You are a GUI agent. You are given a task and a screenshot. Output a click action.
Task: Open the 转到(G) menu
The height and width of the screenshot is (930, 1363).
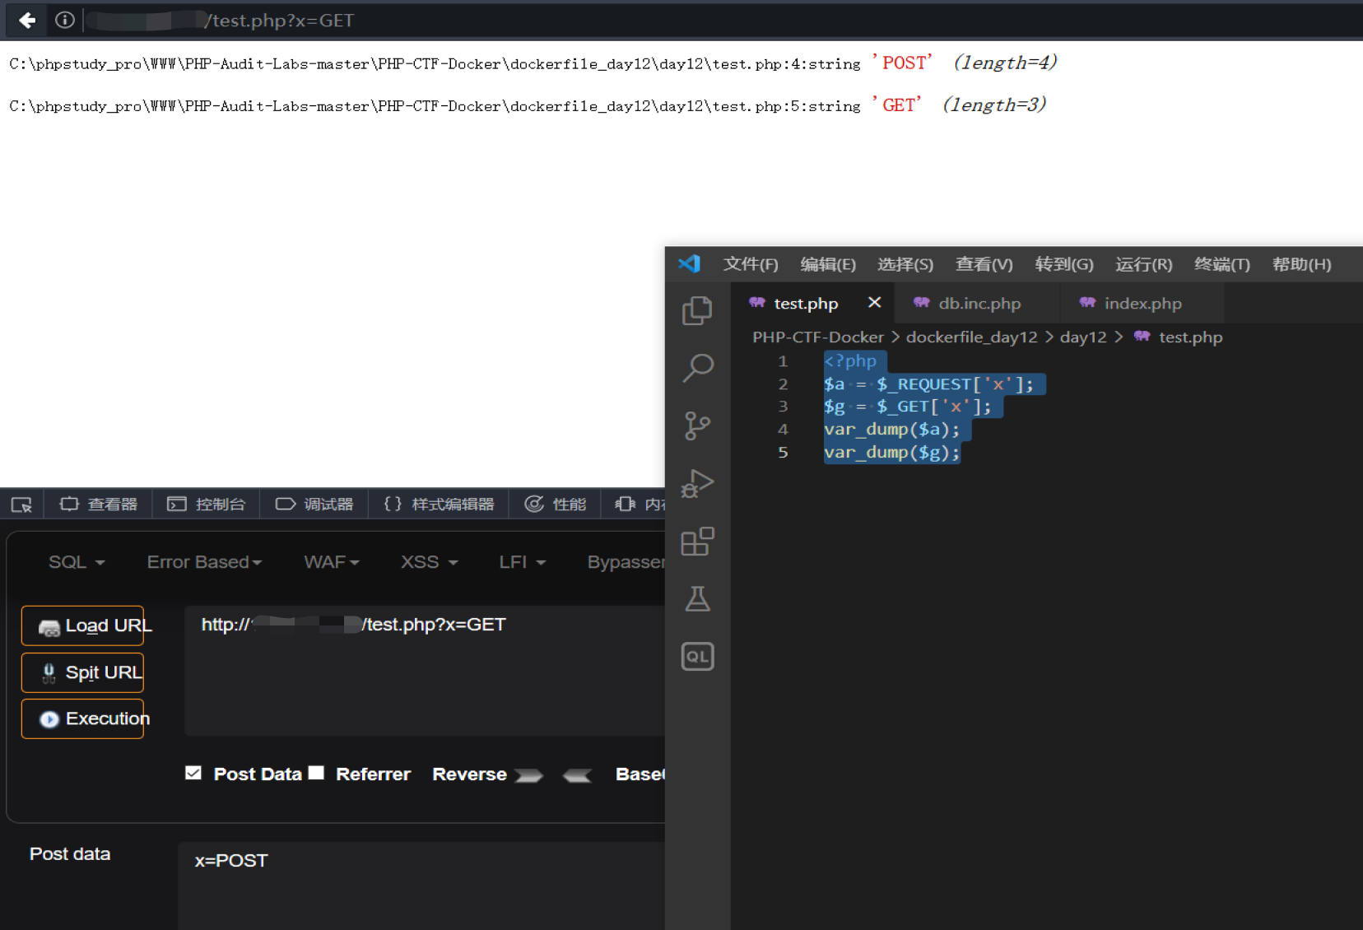point(1064,264)
